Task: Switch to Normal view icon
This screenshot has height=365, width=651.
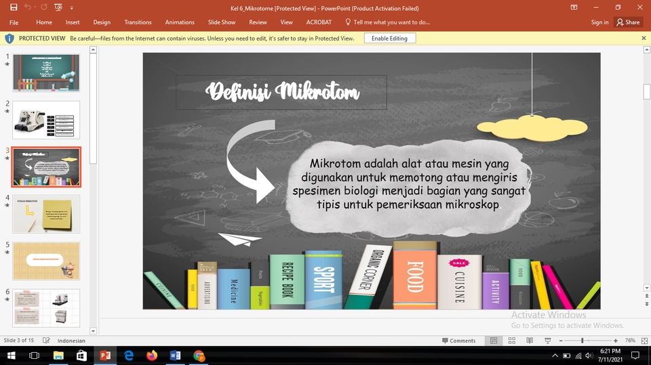Action: [494, 341]
